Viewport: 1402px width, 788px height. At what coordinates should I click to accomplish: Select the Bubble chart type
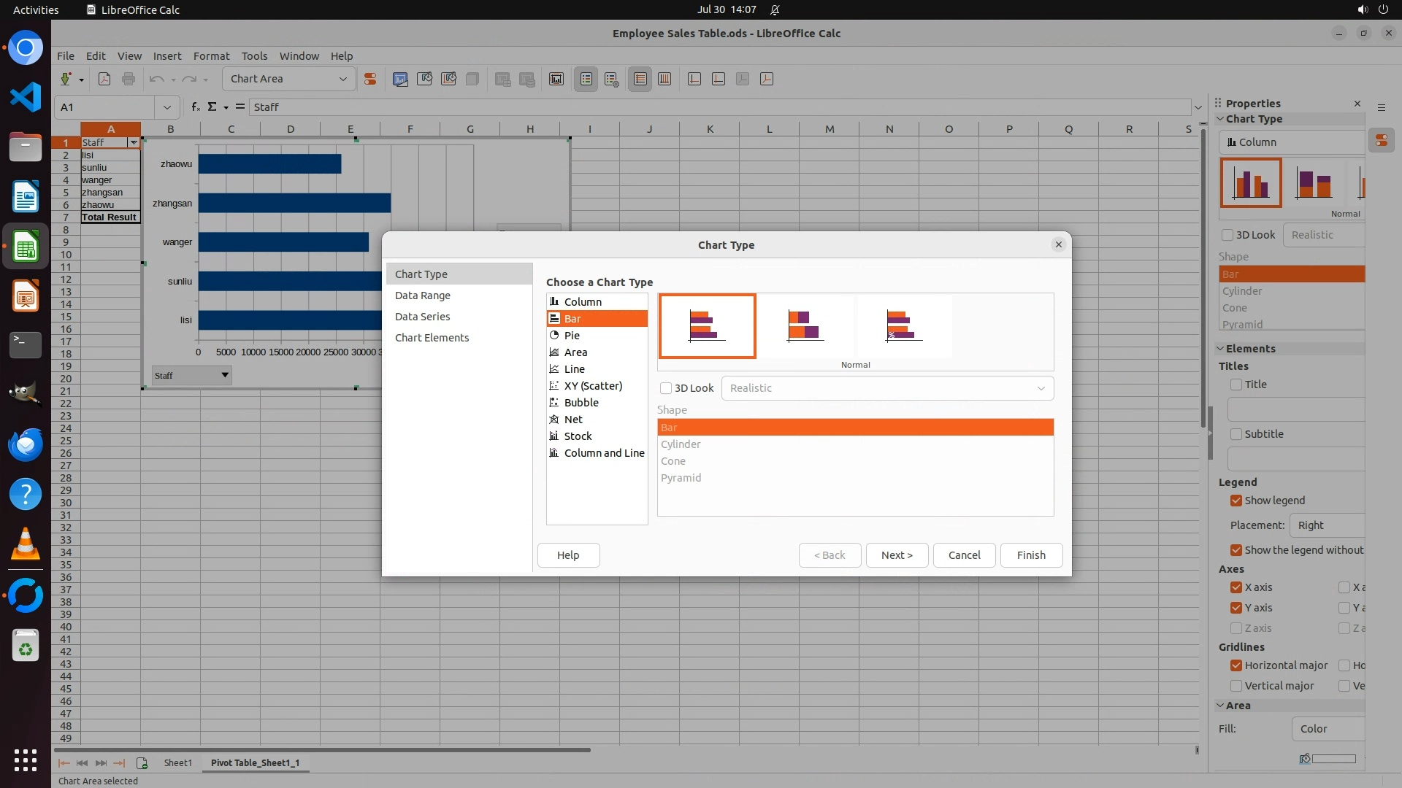click(x=581, y=403)
